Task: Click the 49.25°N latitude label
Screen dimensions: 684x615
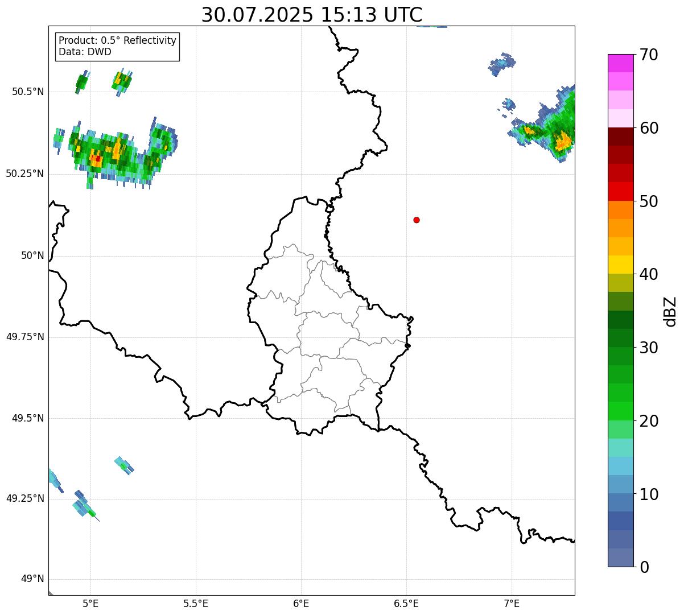Action: point(25,498)
